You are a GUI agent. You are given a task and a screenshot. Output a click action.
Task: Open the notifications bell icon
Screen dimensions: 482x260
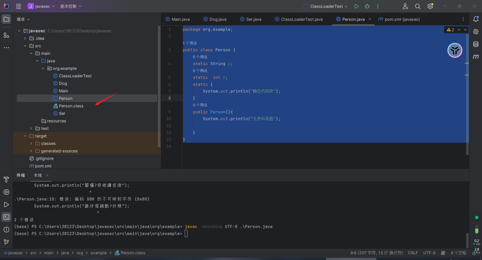coord(476,19)
